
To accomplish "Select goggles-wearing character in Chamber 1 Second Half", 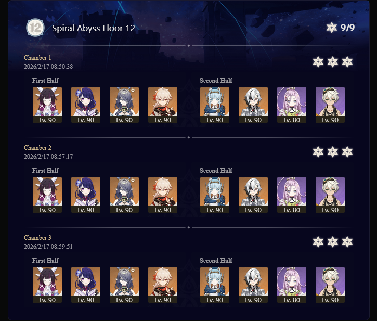I will [x=330, y=105].
